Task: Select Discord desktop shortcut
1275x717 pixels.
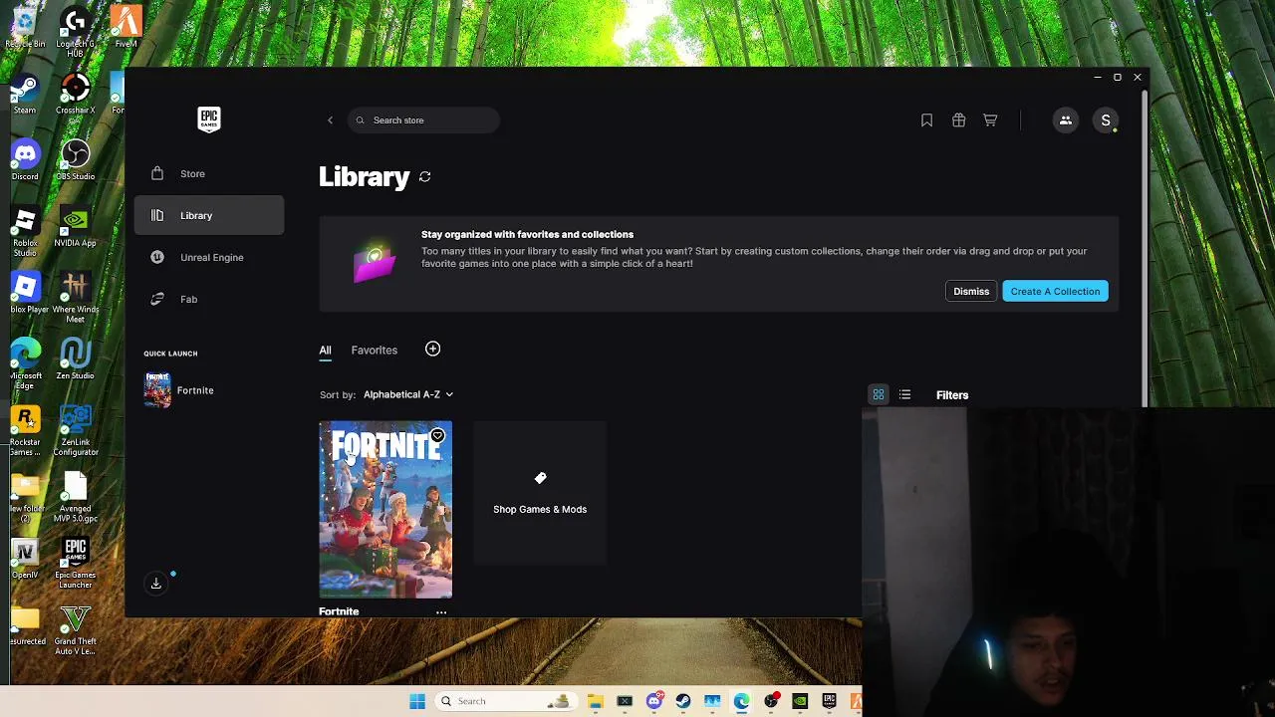Action: coord(25,161)
